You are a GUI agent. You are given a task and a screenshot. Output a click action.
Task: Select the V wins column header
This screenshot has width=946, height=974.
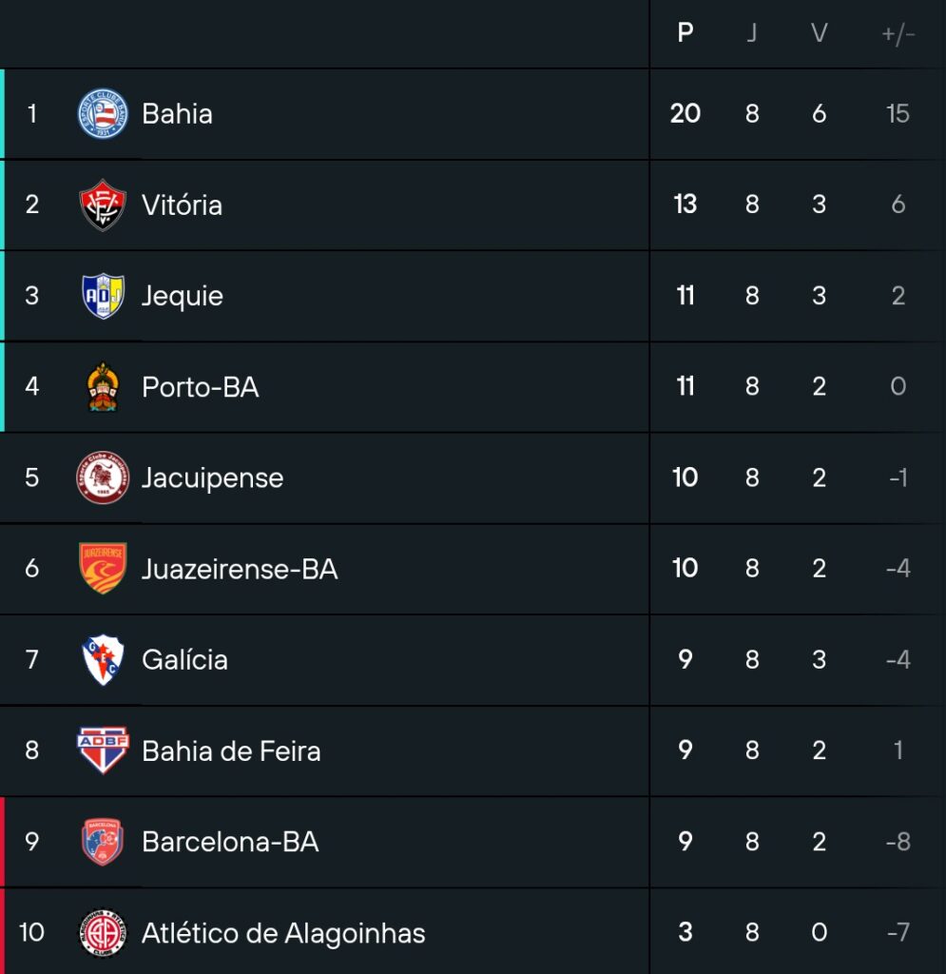(x=819, y=33)
